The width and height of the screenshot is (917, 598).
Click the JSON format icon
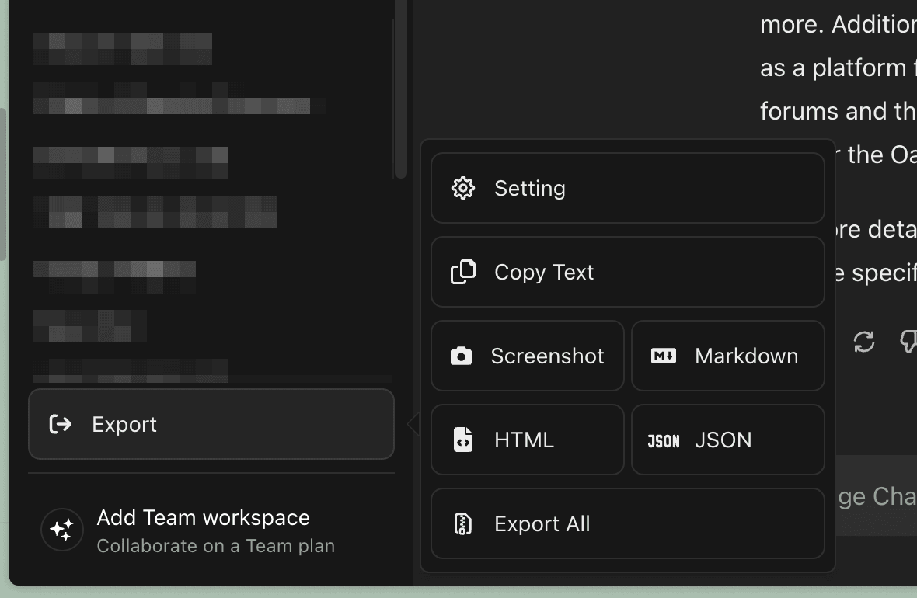click(x=664, y=440)
